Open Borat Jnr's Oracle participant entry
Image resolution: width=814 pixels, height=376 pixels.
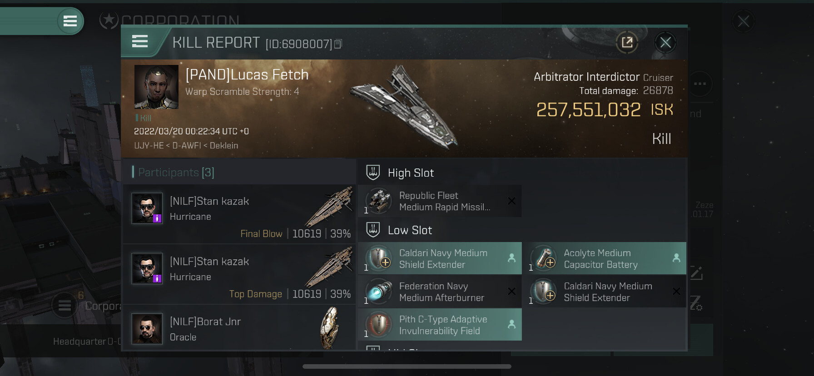pos(239,328)
